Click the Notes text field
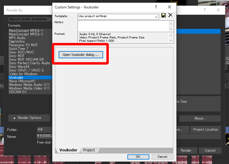Viewport: 229px width, 164px height. [x=123, y=26]
